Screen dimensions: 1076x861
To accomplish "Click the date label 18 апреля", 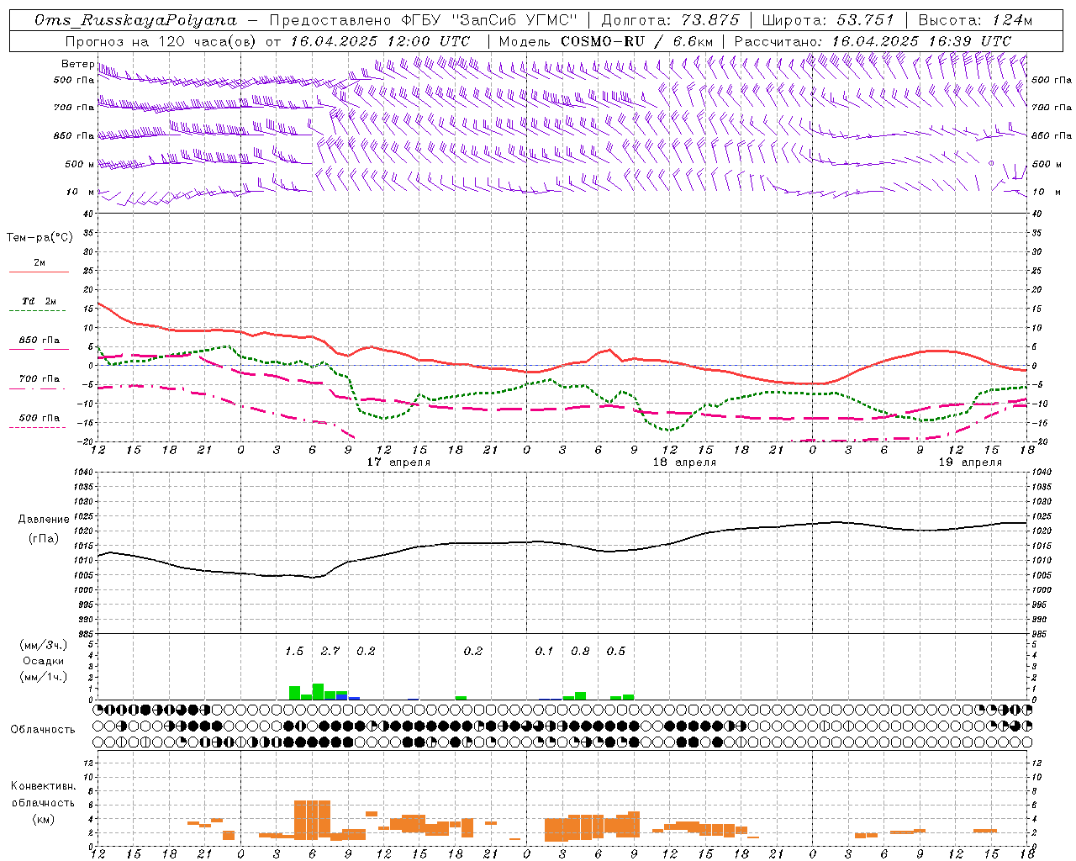I will point(684,462).
